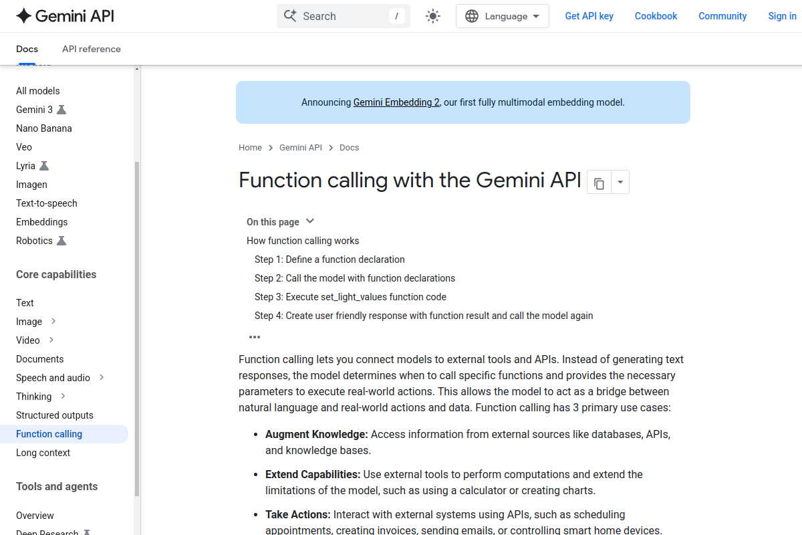
Task: Expand the Thinking sidebar entry
Action: [x=64, y=396]
